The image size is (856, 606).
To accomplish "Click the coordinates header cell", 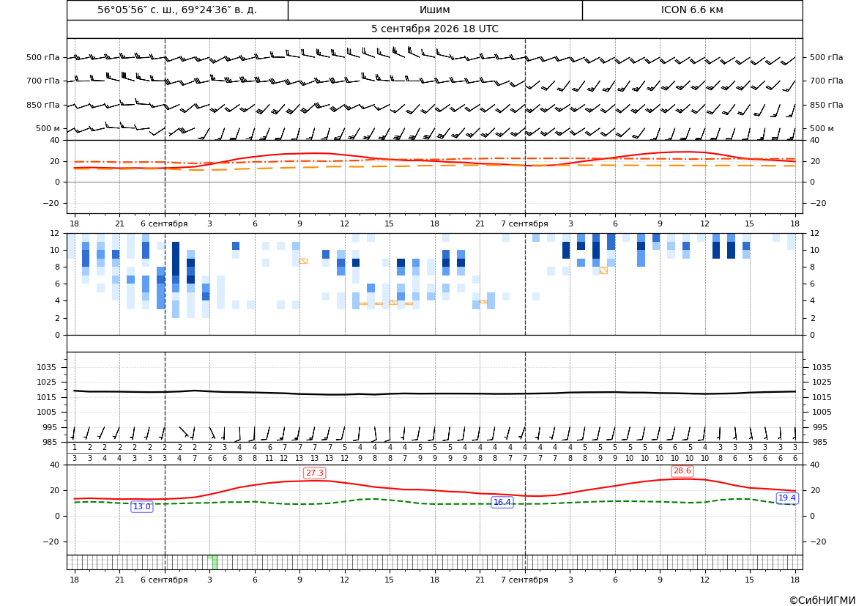I will (x=177, y=10).
